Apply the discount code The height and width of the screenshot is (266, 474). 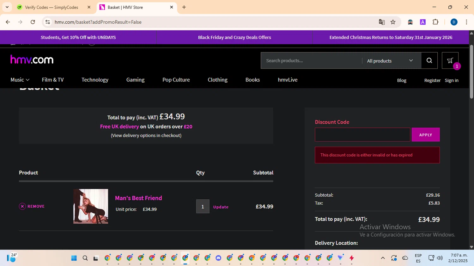[x=425, y=135]
